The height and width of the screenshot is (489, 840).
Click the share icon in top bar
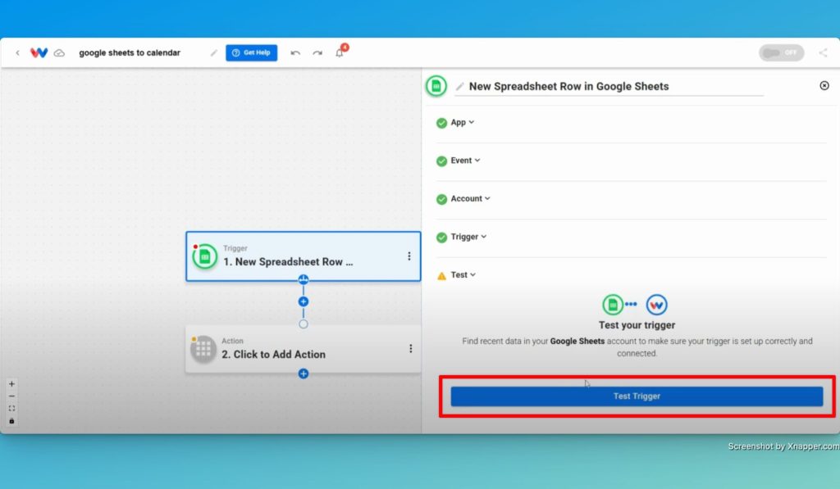[x=823, y=52]
